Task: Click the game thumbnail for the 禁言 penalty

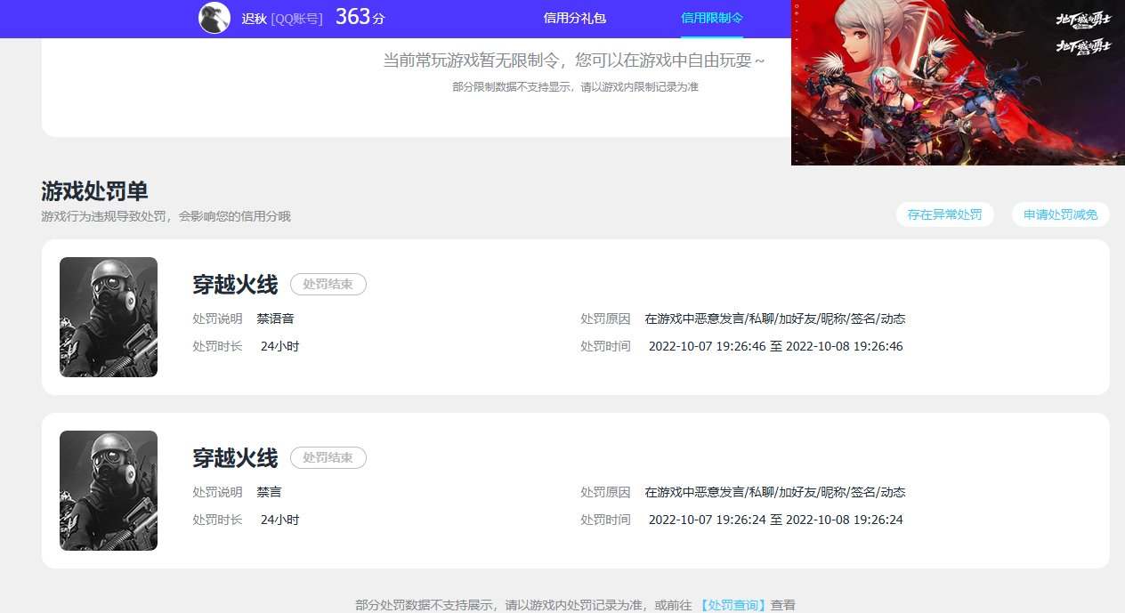Action: pos(109,490)
